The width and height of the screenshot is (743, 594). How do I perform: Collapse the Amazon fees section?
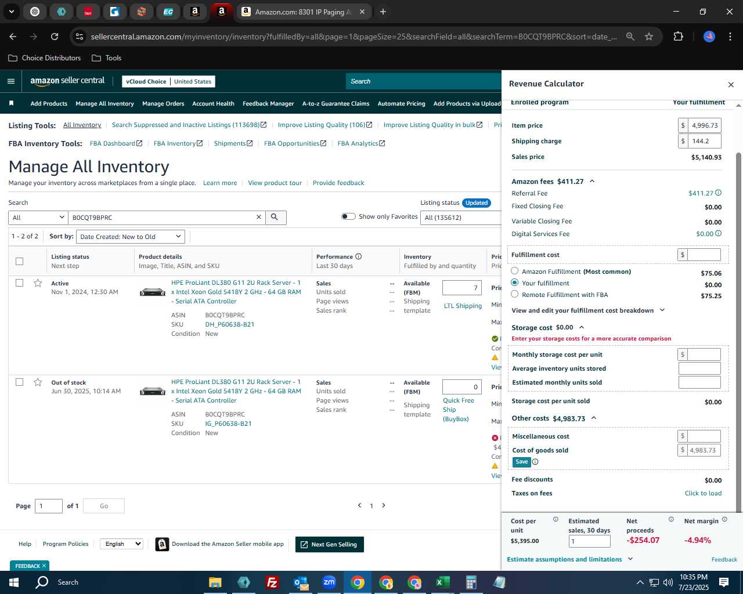click(x=592, y=182)
